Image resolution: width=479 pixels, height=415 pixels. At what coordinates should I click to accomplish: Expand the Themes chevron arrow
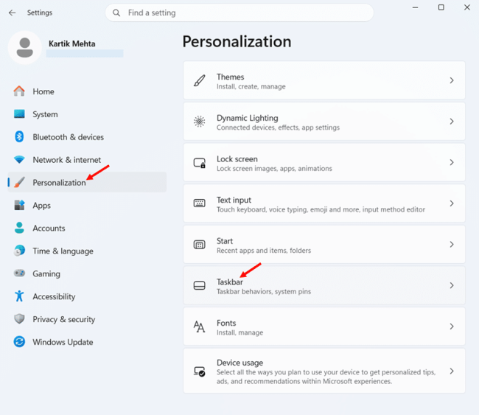pyautogui.click(x=452, y=80)
